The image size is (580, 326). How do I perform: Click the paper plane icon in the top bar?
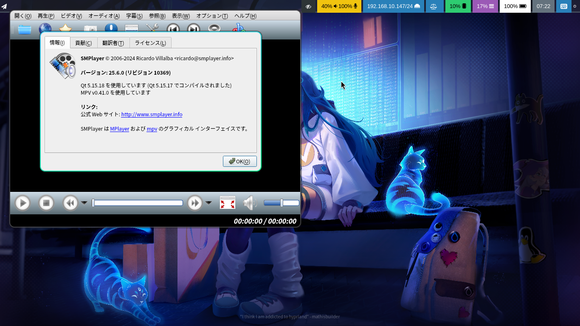(4, 6)
